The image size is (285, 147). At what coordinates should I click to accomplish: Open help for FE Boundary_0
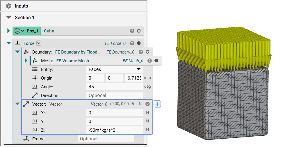pyautogui.click(x=141, y=52)
